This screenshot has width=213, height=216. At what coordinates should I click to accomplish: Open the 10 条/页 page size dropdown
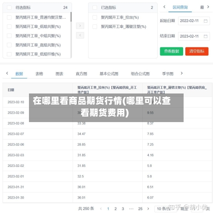[166, 209]
